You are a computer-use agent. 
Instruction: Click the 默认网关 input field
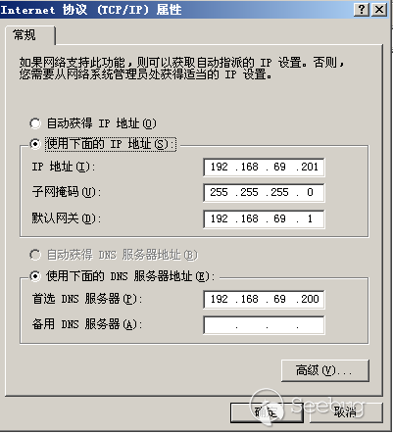(264, 218)
